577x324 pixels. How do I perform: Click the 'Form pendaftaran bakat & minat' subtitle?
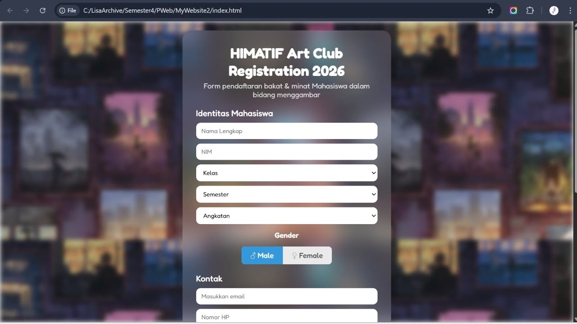coord(287,90)
